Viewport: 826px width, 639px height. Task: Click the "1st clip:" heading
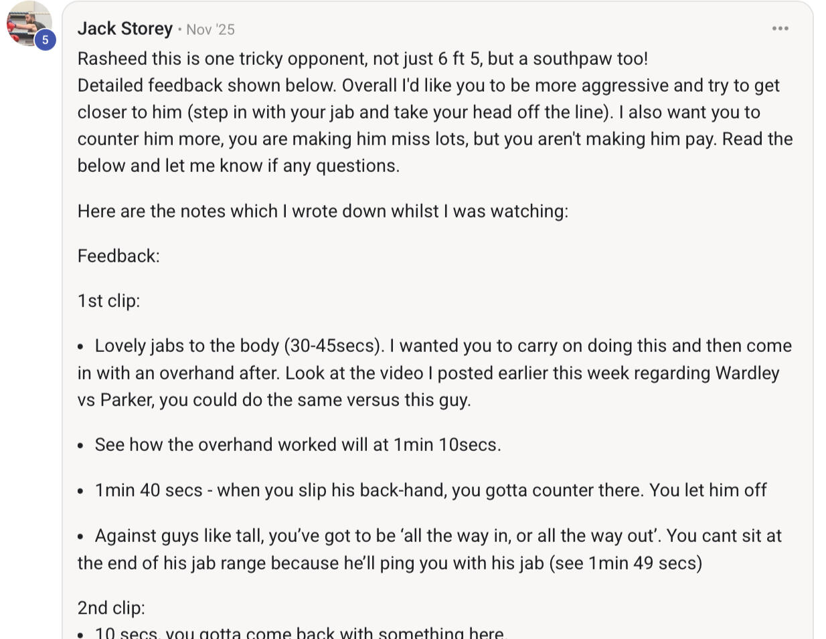pos(108,300)
